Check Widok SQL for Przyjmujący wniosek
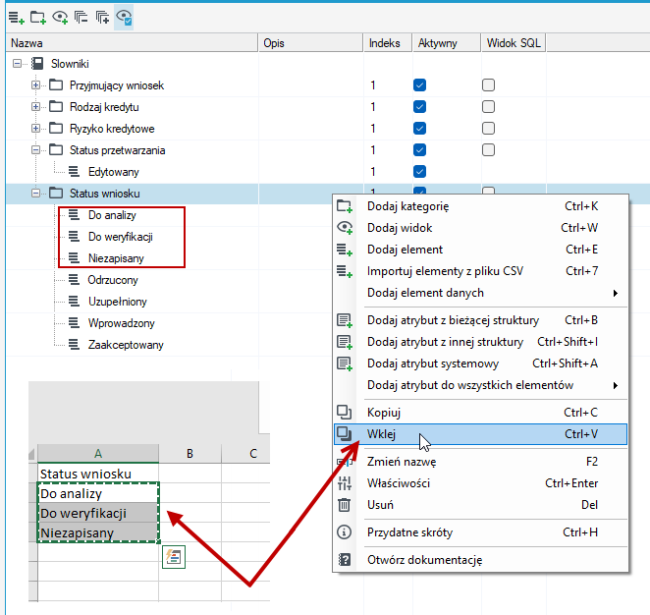This screenshot has width=650, height=615. click(x=488, y=85)
